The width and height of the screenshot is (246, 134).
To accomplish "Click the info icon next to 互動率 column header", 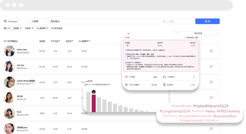I will (x=72, y=41).
